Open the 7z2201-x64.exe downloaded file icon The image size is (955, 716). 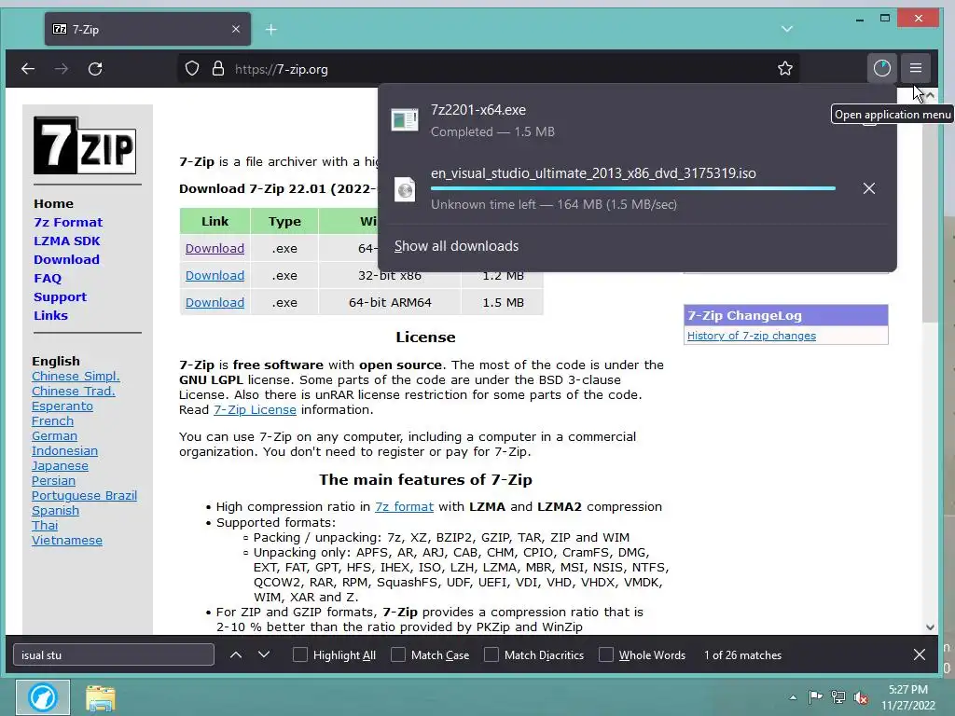tap(405, 120)
